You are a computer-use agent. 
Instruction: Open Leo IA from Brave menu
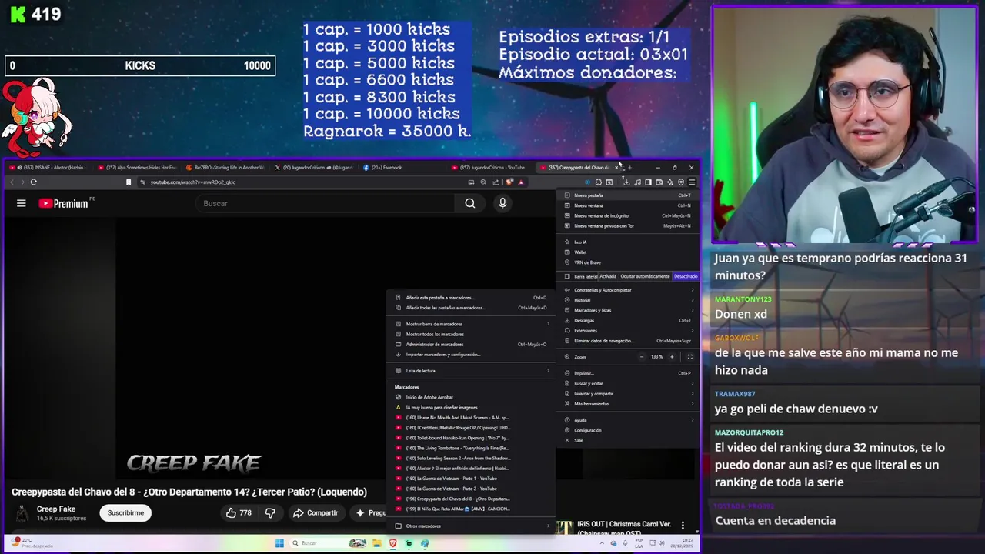pyautogui.click(x=629, y=242)
